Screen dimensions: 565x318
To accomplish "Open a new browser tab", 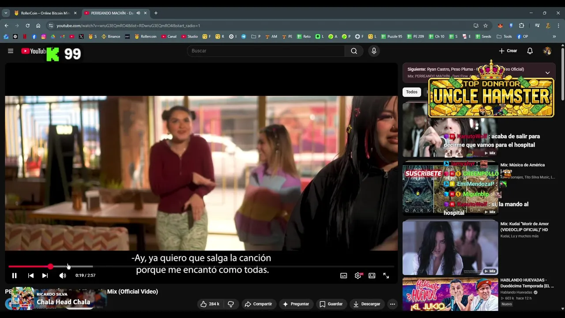I will click(x=156, y=13).
